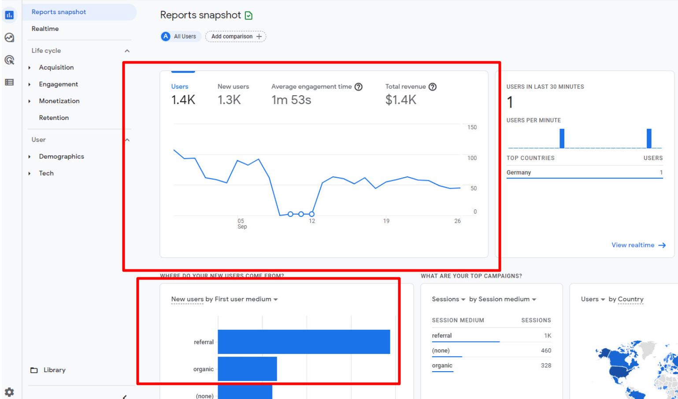Open Explore icon in left rail
Viewport: 678px width, 399px height.
coord(9,37)
